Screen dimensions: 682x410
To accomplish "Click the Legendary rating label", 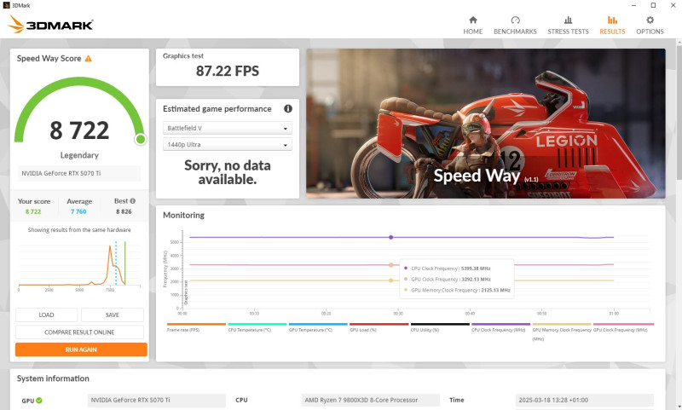I will point(79,155).
